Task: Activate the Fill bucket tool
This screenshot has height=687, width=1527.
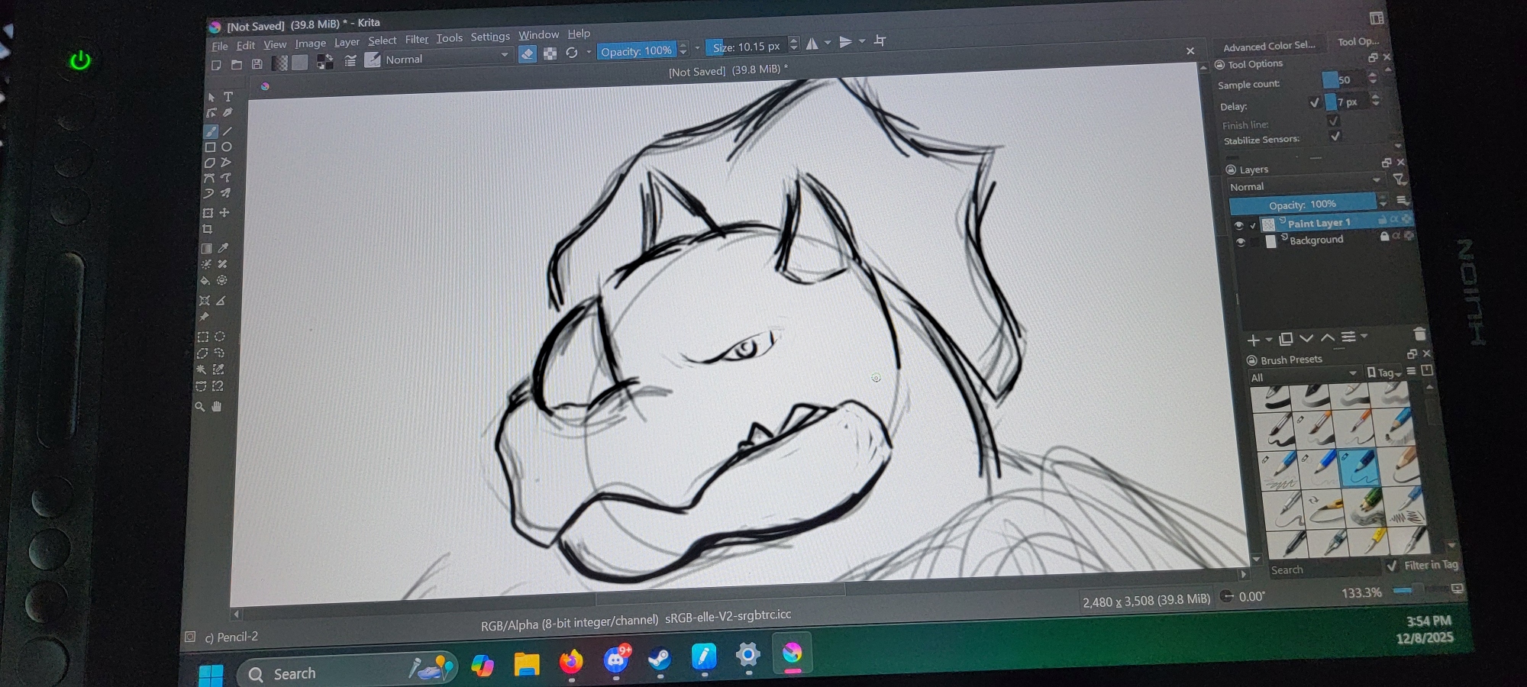Action: click(x=205, y=280)
